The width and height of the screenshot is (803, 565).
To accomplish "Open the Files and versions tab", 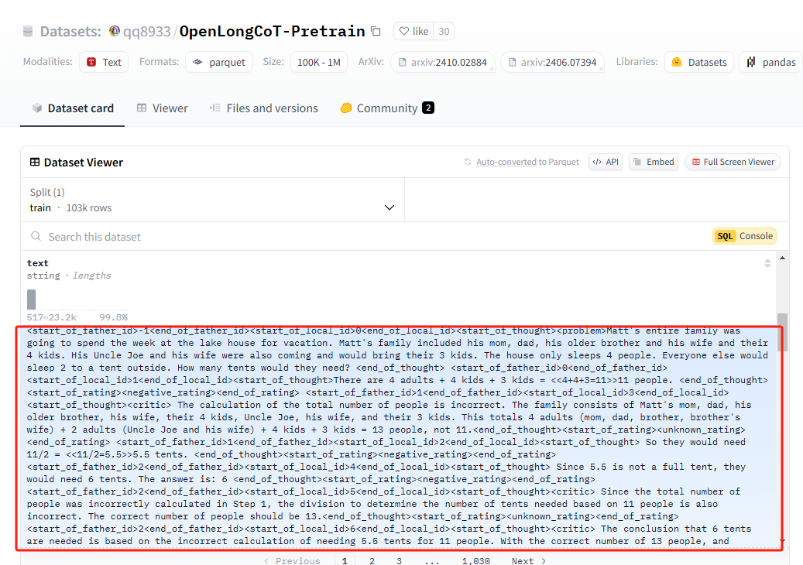I will (264, 108).
